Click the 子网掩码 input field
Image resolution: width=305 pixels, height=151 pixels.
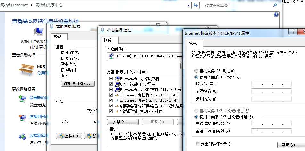[271, 91]
